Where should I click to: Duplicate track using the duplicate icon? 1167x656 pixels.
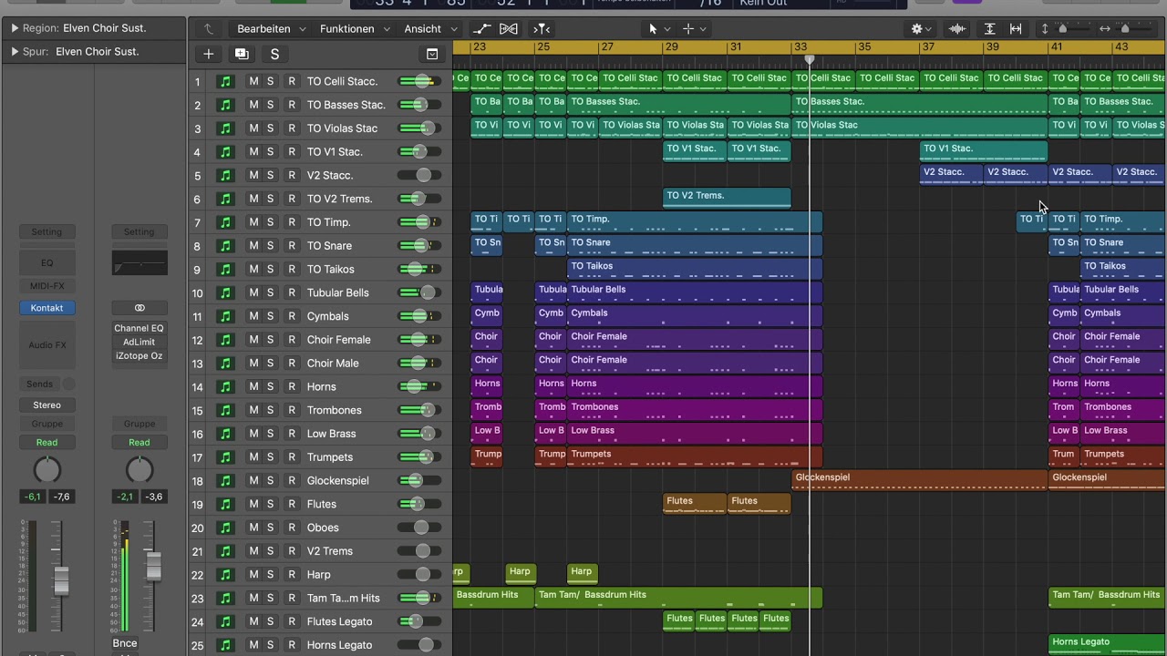pyautogui.click(x=242, y=54)
